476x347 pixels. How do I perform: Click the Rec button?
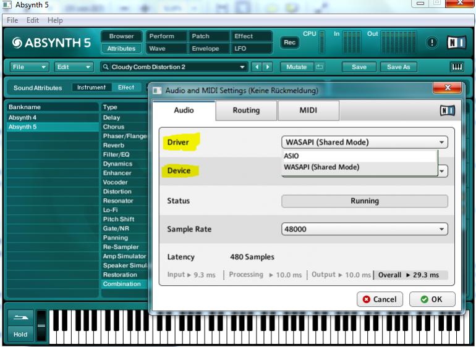pyautogui.click(x=289, y=43)
